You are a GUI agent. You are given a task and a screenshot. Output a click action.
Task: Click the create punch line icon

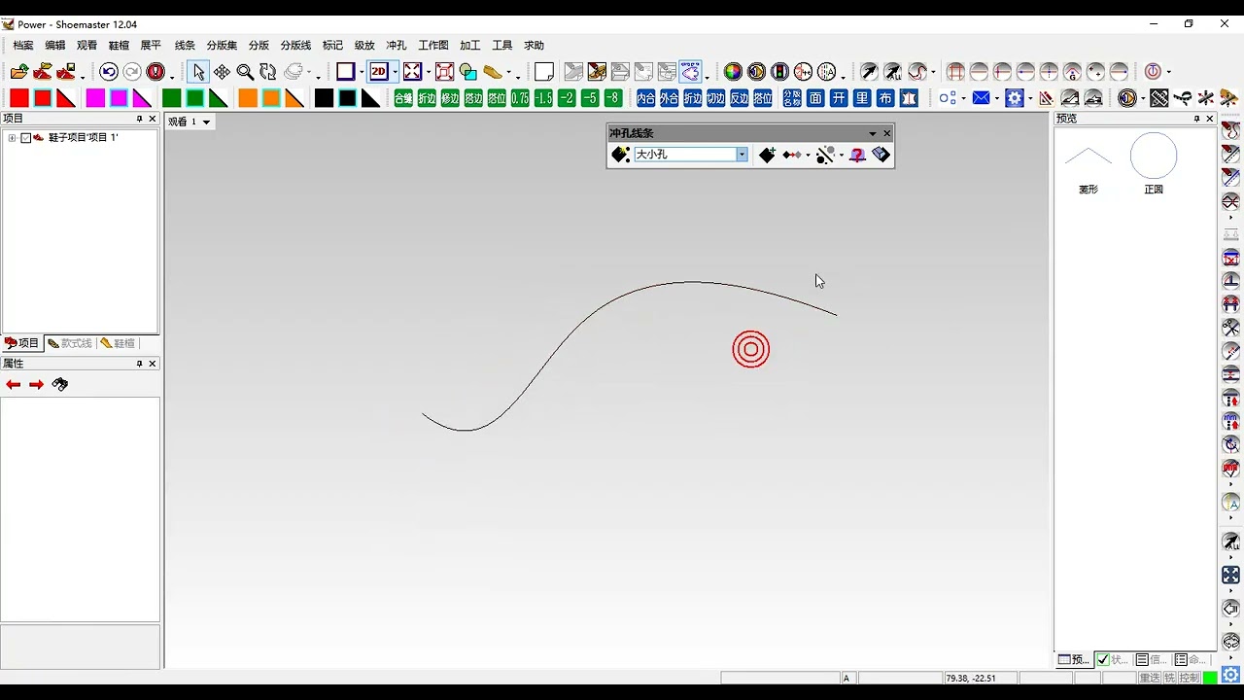click(620, 155)
